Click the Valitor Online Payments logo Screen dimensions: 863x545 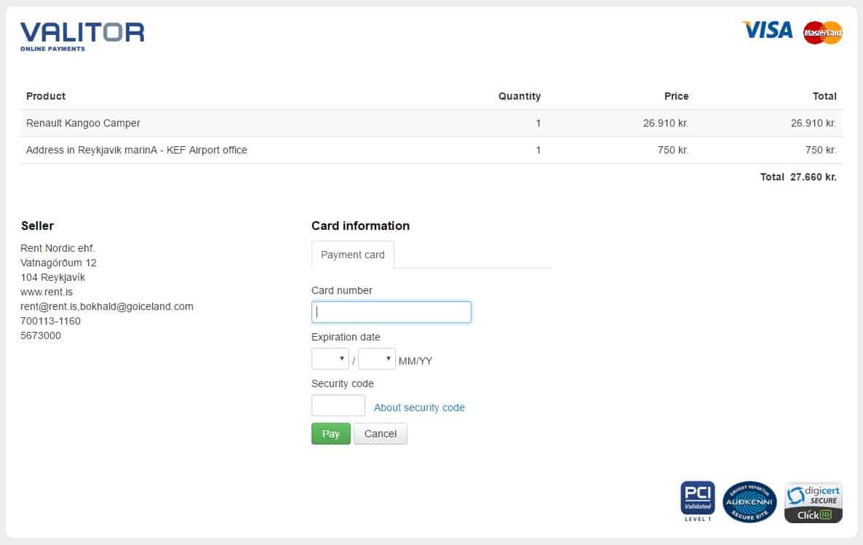pyautogui.click(x=82, y=36)
